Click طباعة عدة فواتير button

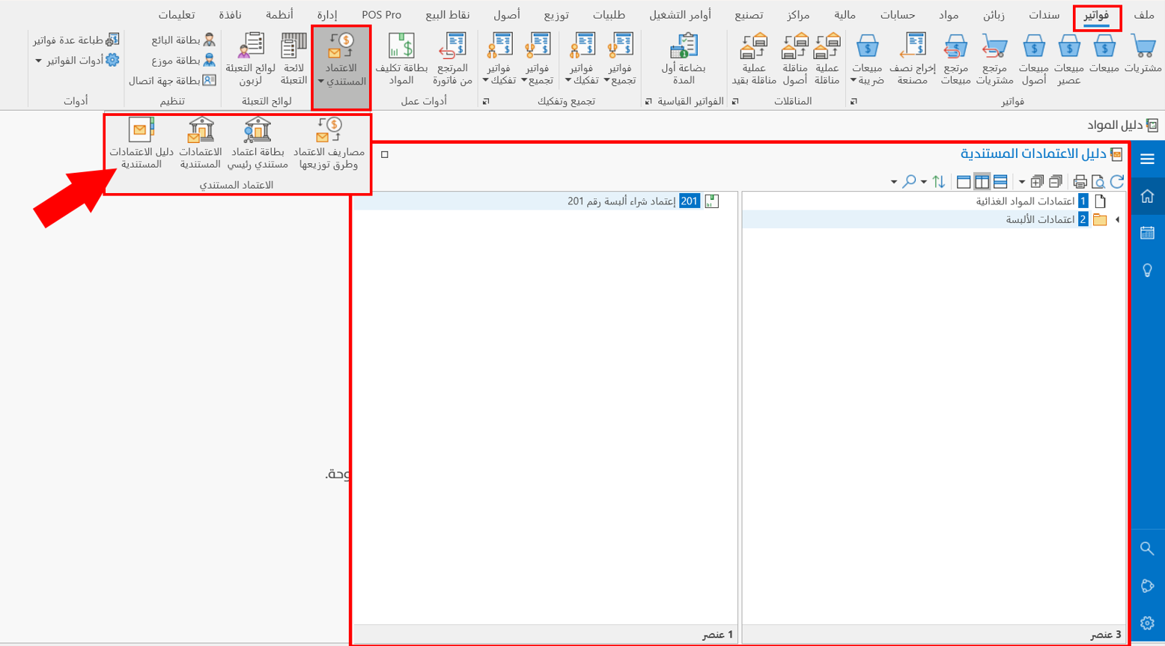tap(76, 40)
